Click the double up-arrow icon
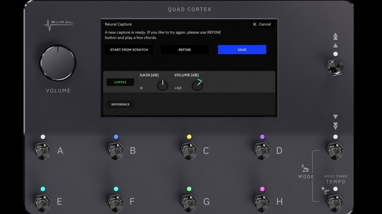 point(335,36)
